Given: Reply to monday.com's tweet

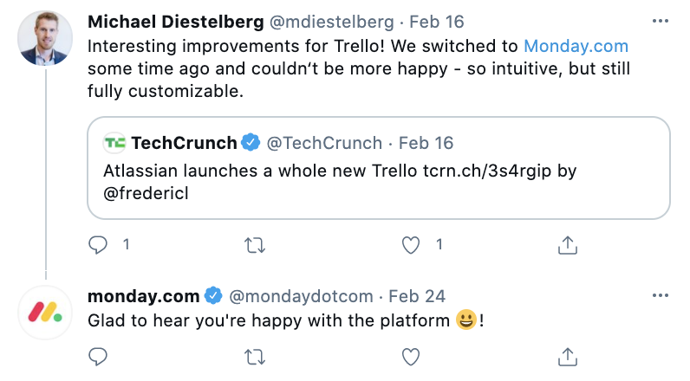Looking at the screenshot, I should (x=99, y=356).
